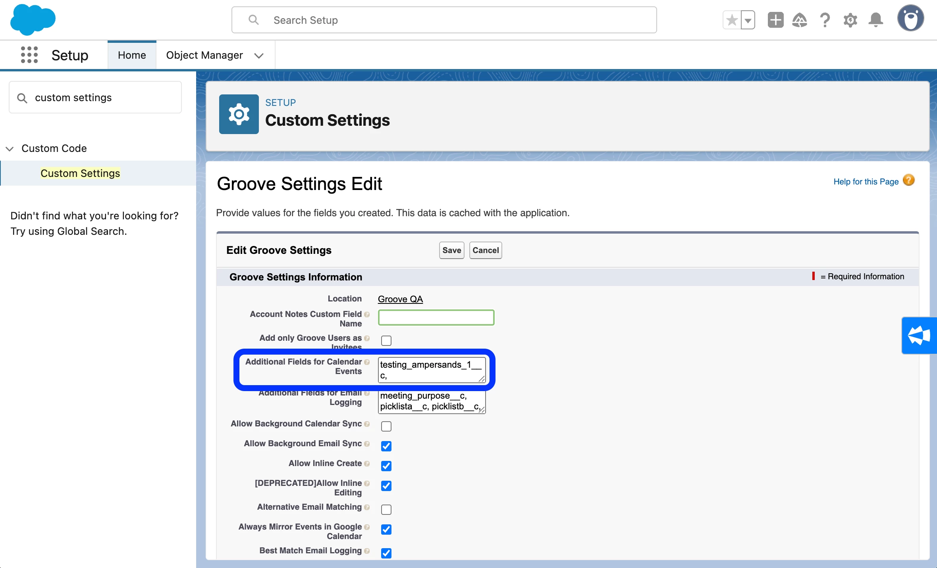Enable Alternative Email Matching checkbox
Viewport: 937px width, 568px height.
pyautogui.click(x=386, y=510)
